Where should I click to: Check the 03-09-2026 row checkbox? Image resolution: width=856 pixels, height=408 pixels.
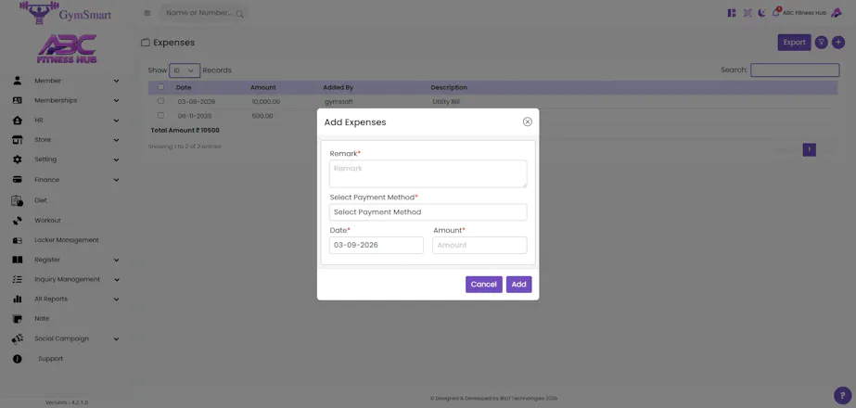click(x=160, y=101)
